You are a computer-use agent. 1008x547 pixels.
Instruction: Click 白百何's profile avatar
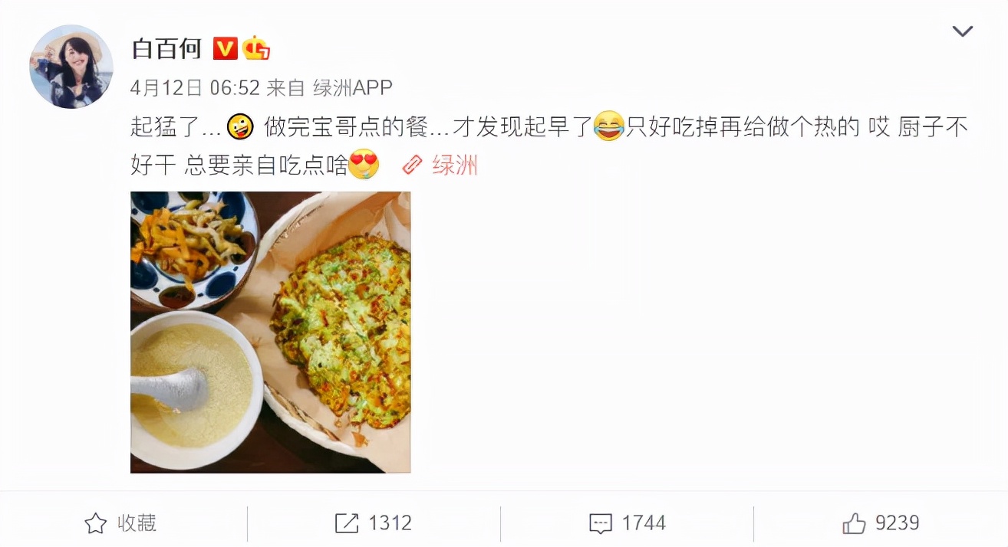[71, 67]
